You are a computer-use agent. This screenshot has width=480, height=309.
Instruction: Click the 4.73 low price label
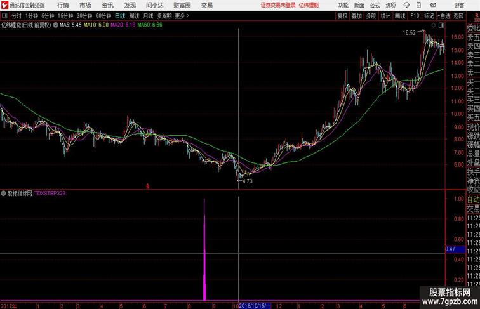coord(248,181)
